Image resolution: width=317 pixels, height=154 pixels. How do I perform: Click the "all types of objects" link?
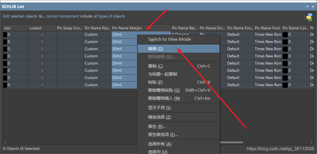109,16
